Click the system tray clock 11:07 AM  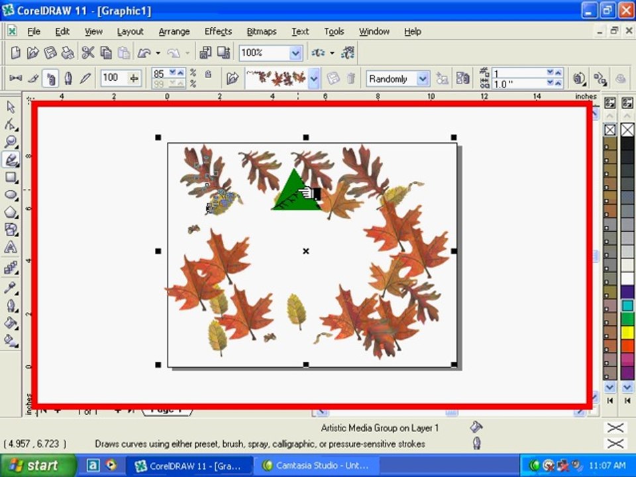coord(607,466)
